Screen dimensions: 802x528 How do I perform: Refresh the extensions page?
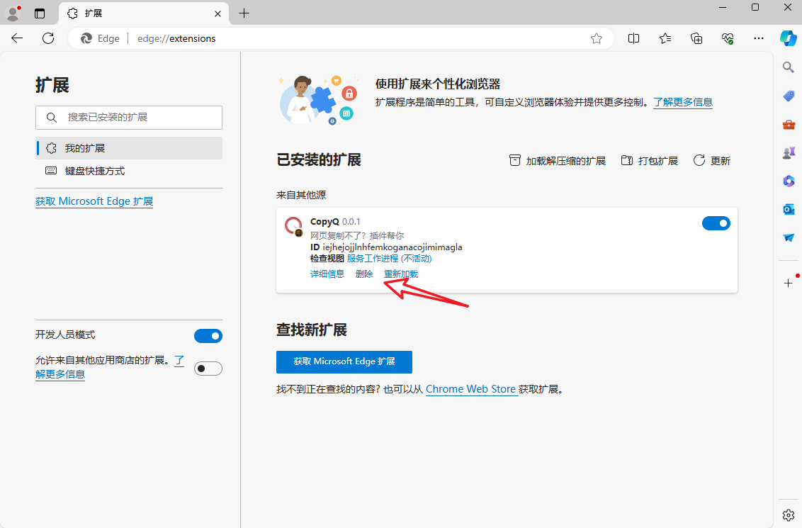tap(48, 38)
